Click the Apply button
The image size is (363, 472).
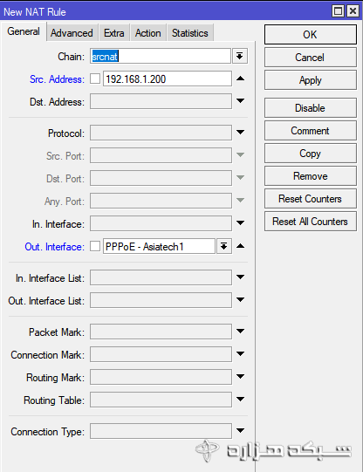pyautogui.click(x=311, y=80)
